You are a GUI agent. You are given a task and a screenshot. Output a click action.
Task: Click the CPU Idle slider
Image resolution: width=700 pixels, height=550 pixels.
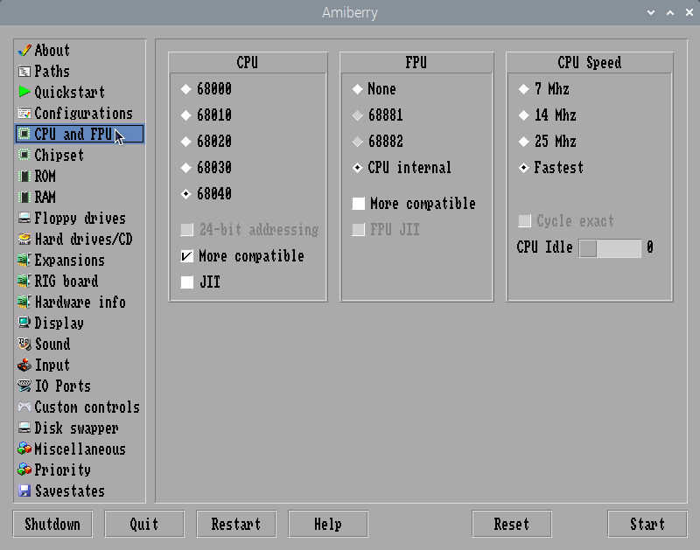610,248
